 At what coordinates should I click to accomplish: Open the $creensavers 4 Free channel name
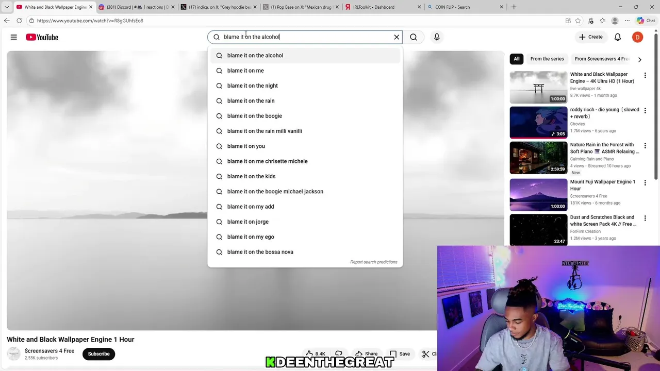pos(49,351)
